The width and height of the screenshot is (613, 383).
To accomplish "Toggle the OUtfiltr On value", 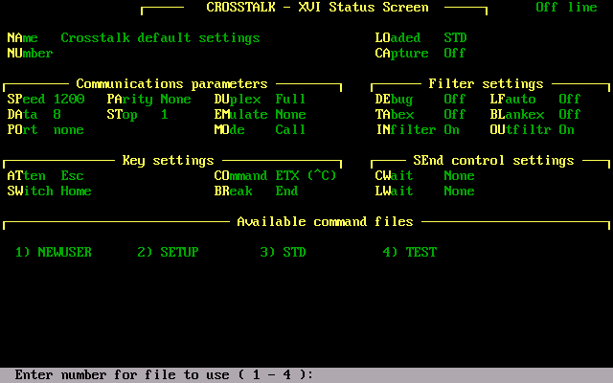I will [x=566, y=130].
